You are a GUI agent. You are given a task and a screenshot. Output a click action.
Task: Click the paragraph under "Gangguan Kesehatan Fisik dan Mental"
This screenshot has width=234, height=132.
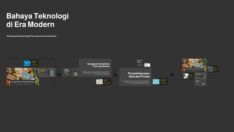pyautogui.click(x=95, y=73)
